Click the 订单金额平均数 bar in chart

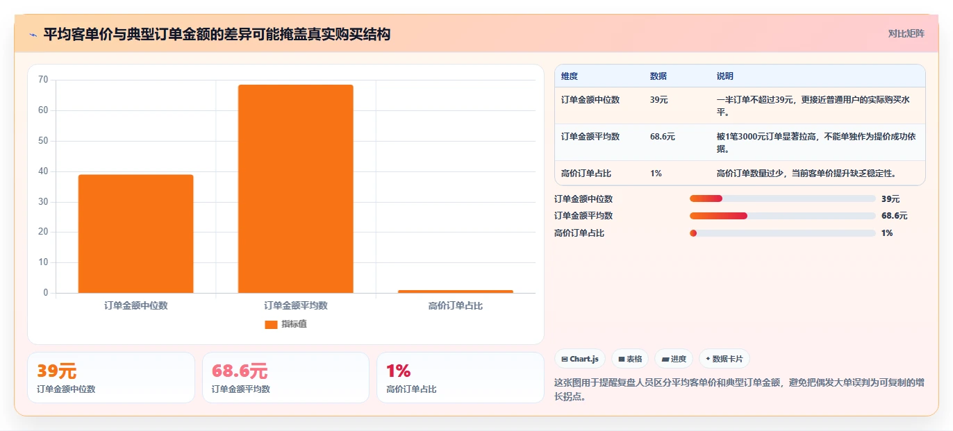coord(295,189)
